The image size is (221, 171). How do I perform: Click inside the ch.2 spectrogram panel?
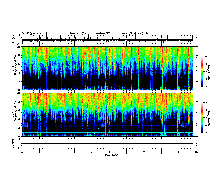pos(108,115)
